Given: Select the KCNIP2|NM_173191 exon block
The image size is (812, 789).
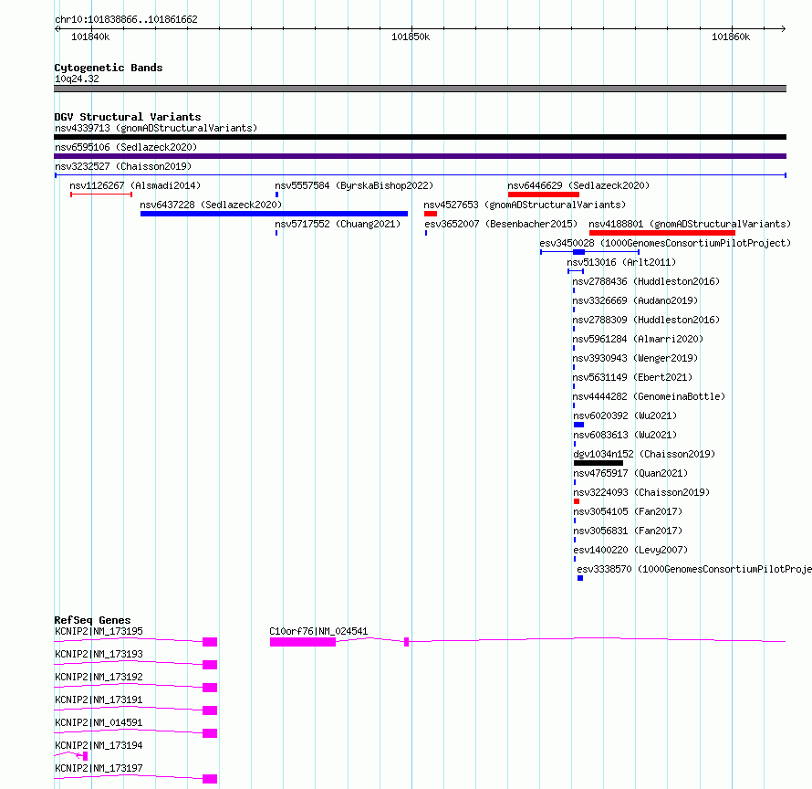Looking at the screenshot, I should click(x=210, y=710).
